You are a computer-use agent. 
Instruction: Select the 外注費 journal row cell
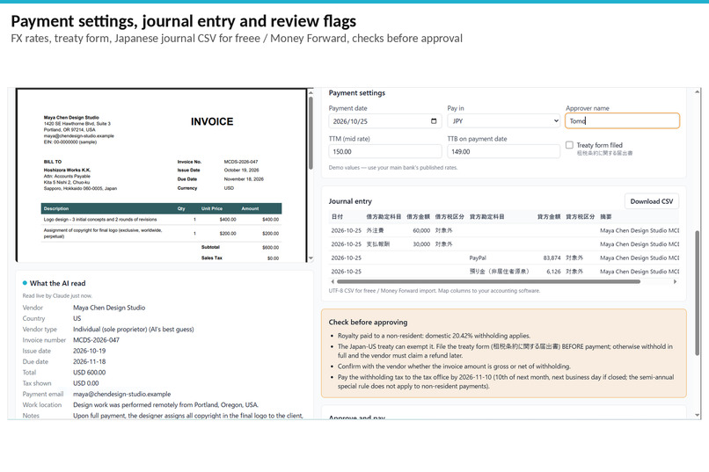click(375, 230)
